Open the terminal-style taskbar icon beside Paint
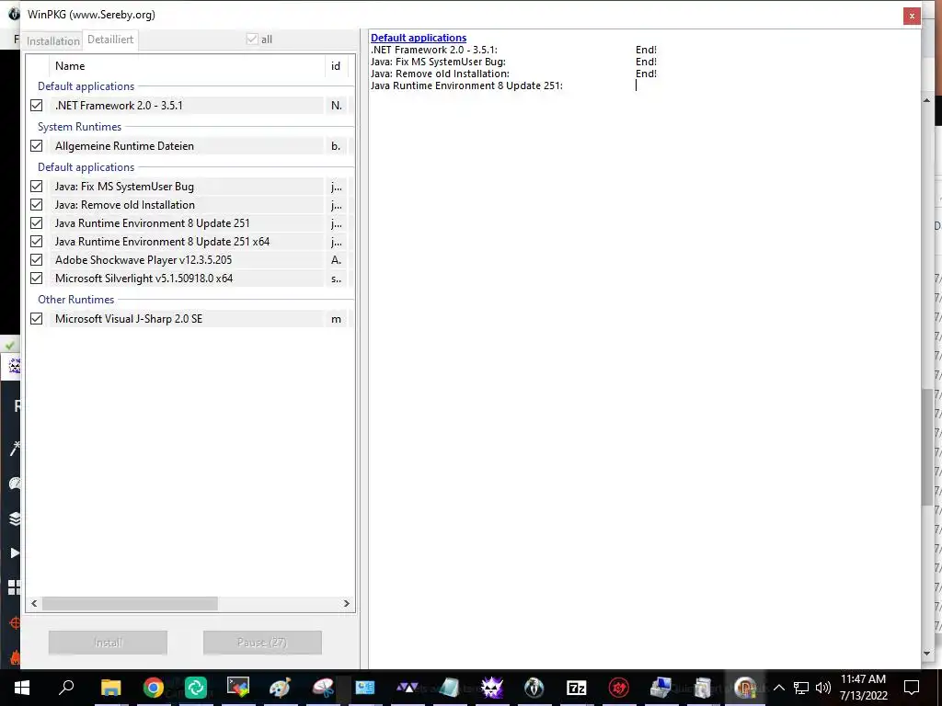The width and height of the screenshot is (942, 706). 238,688
